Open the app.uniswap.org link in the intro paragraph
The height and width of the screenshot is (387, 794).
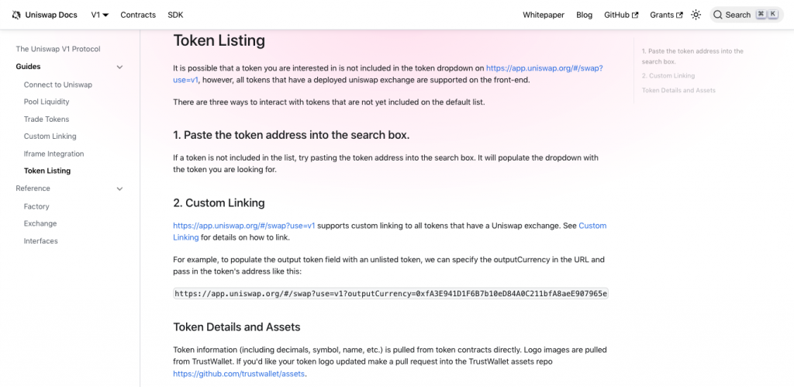click(544, 67)
